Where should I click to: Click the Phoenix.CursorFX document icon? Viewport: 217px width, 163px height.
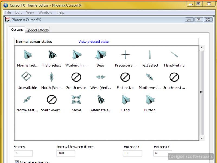click(x=8, y=20)
